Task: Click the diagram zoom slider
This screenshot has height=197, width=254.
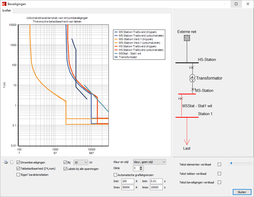Action: [x=231, y=163]
